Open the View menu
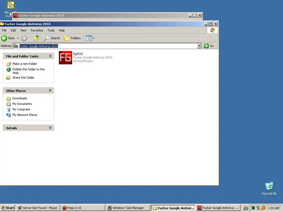The image size is (283, 212). pos(23,30)
